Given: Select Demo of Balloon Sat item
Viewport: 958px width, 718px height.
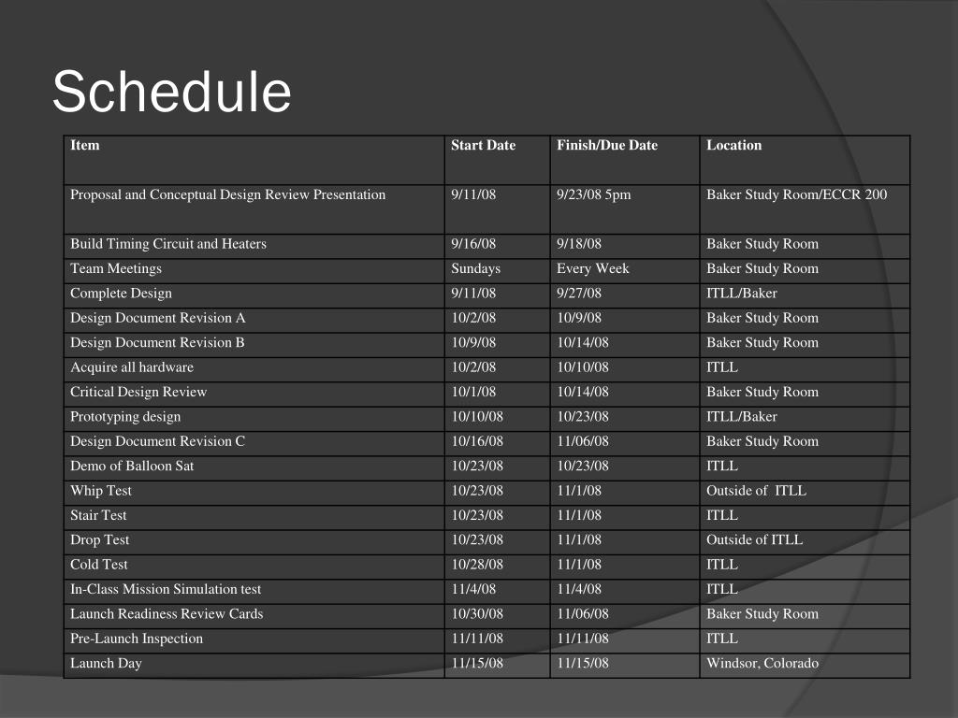Looking at the screenshot, I should (132, 466).
